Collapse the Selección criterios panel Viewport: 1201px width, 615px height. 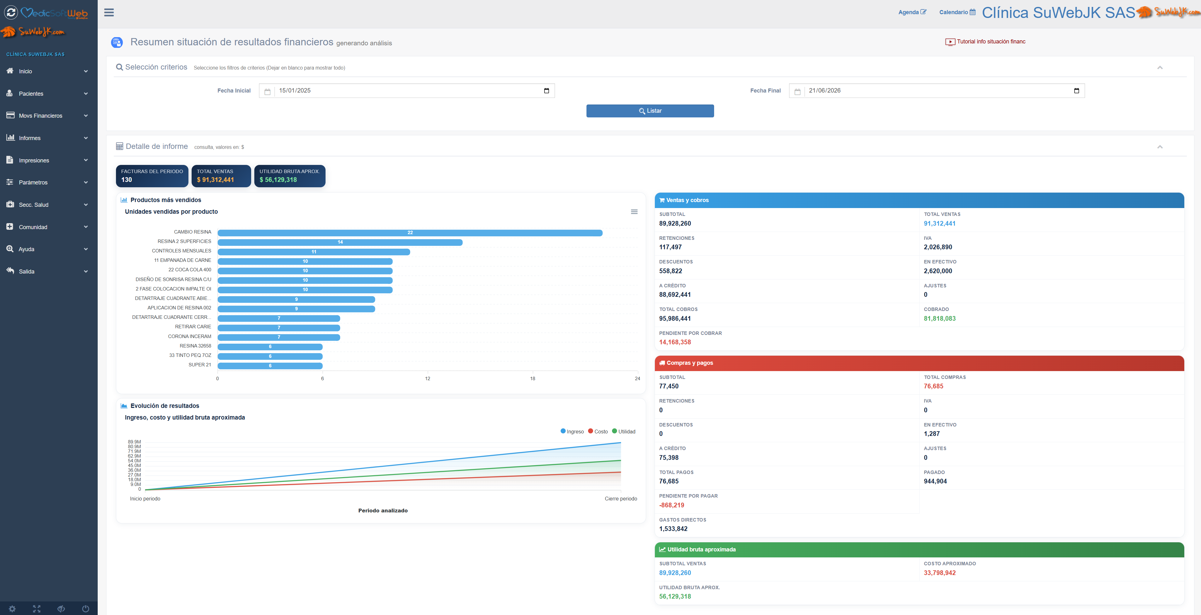[x=1160, y=67]
